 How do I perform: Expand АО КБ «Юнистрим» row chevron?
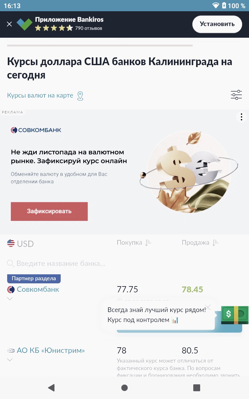tap(10, 360)
